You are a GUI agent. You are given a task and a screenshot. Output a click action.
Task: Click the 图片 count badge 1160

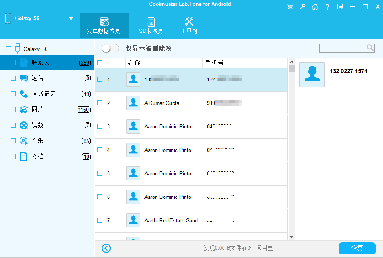(84, 110)
